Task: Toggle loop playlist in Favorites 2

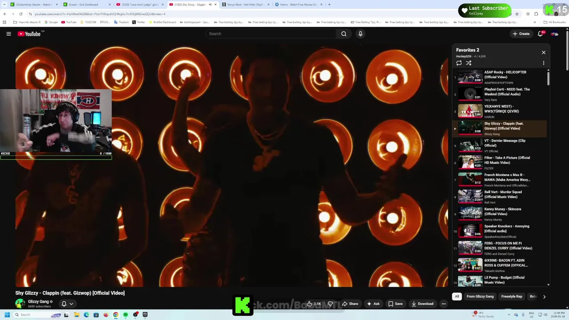Action: [459, 63]
